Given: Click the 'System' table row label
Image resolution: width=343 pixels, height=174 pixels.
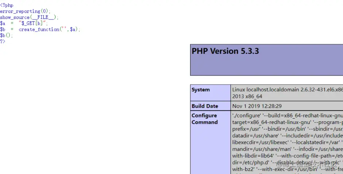Looking at the screenshot, I should (x=201, y=89).
